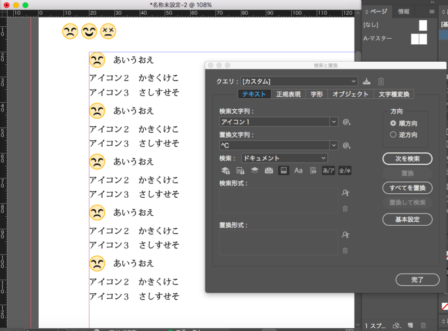The image size is (448, 331).
Task: Toggle include hidden layers icon
Action: pyautogui.click(x=255, y=171)
